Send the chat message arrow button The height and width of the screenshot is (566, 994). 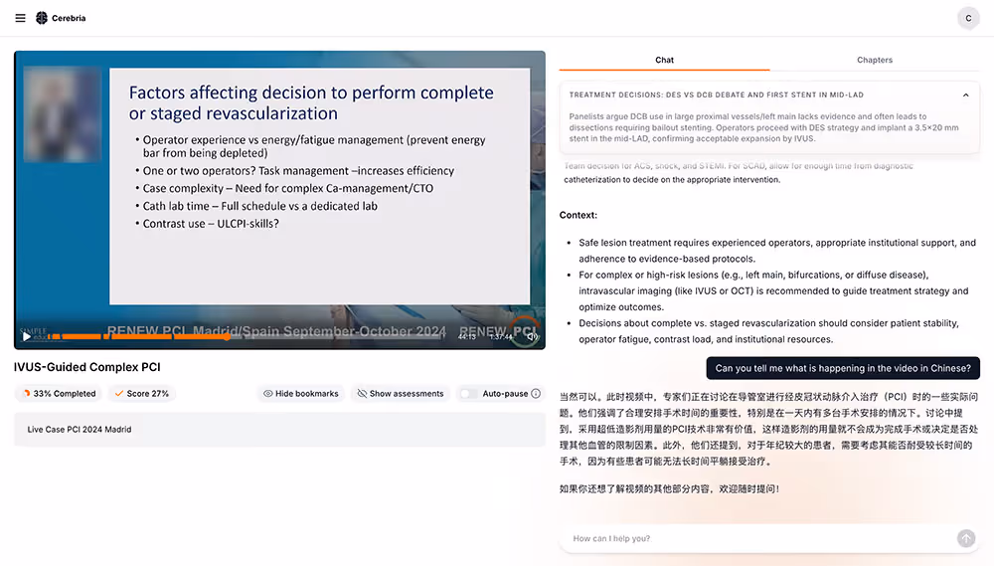click(966, 539)
